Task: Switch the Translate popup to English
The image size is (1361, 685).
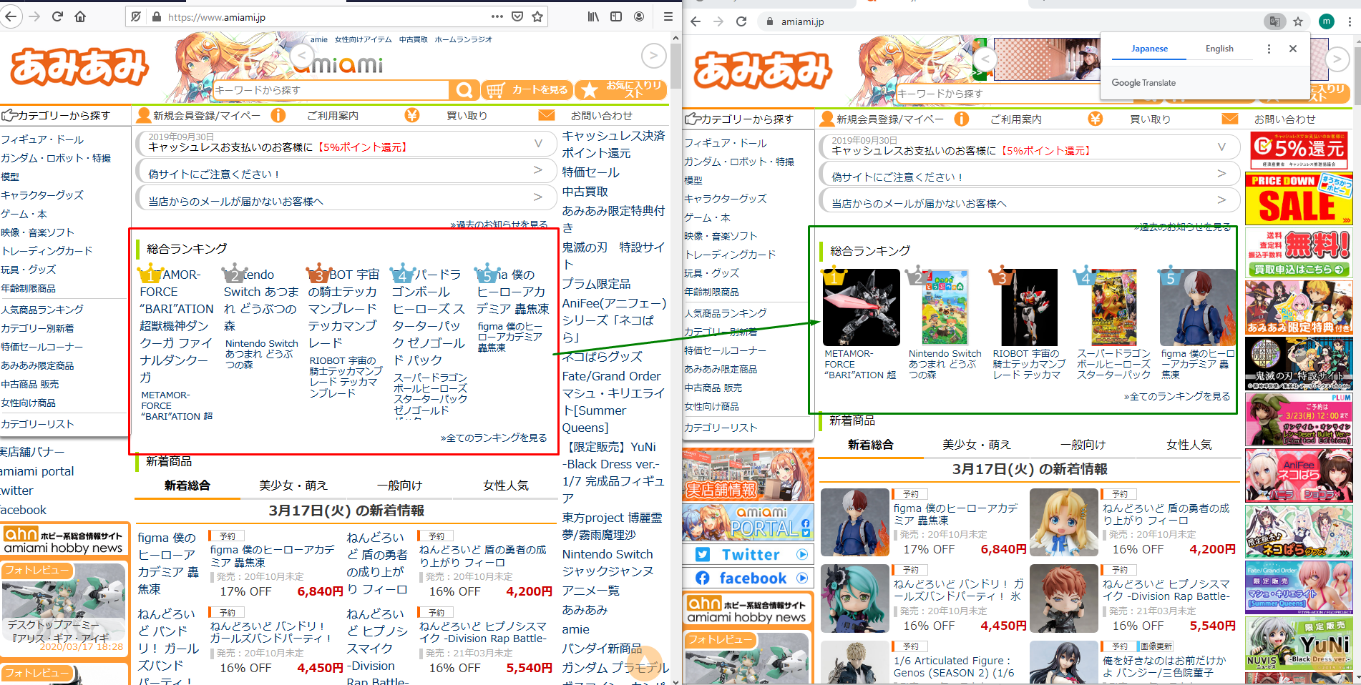Action: tap(1219, 48)
